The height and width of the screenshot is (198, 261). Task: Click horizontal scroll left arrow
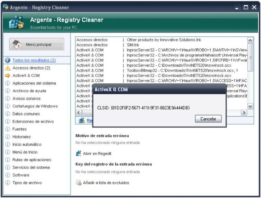pyautogui.click(x=79, y=112)
